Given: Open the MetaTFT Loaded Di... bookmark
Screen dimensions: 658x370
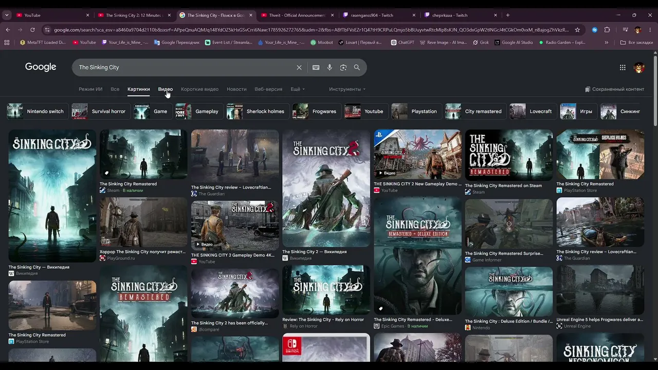Looking at the screenshot, I should pyautogui.click(x=43, y=43).
